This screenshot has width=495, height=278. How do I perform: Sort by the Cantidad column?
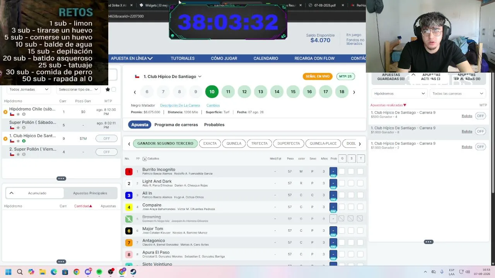tap(83, 206)
